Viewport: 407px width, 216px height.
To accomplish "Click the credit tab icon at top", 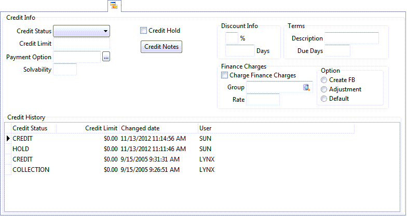I will tap(113, 6).
